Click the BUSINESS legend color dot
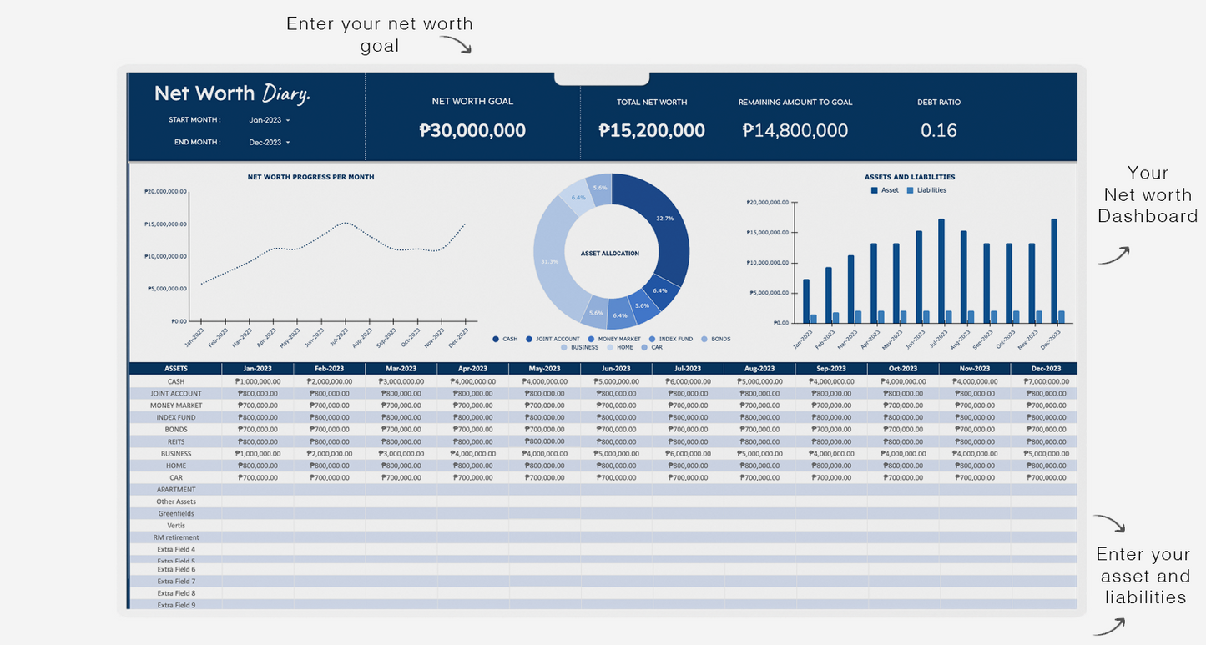This screenshot has height=645, width=1206. 564,347
